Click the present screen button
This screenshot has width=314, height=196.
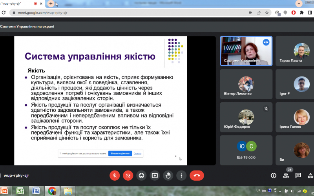[155, 176]
